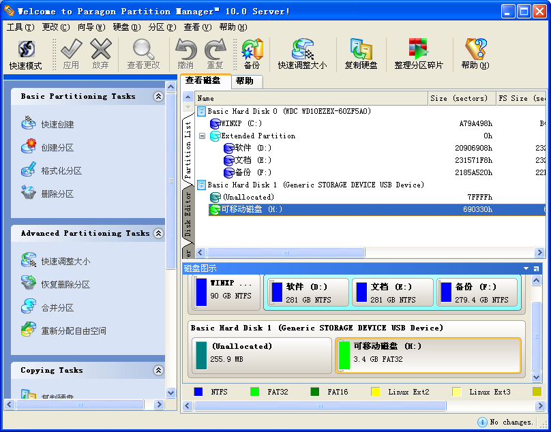Image resolution: width=551 pixels, height=432 pixels.
Task: Open the 磁盘图示 panel dropdown arrow
Action: (x=526, y=269)
